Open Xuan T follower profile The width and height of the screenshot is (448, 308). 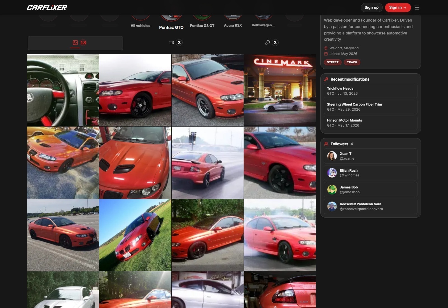[371, 156]
